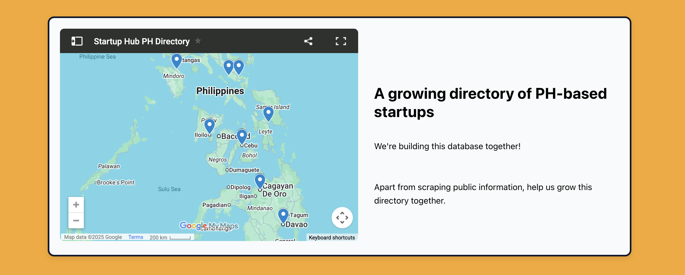Click the share map icon

coord(308,41)
